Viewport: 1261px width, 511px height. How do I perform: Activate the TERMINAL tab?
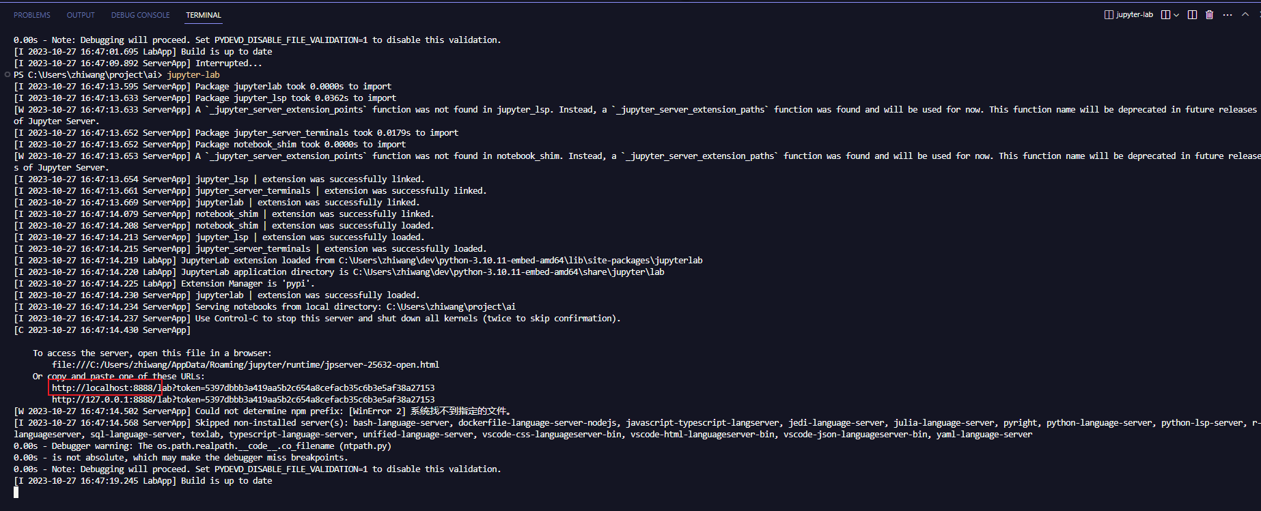[x=204, y=15]
